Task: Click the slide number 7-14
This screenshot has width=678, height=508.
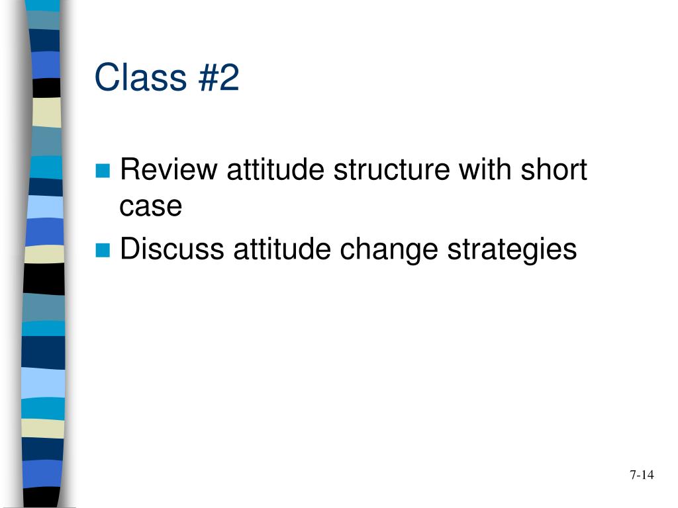Action: pos(642,475)
